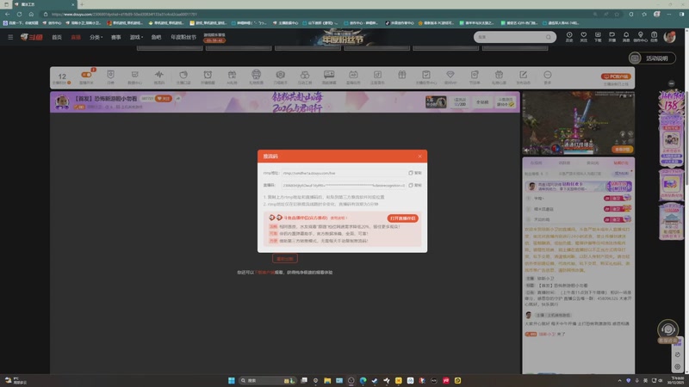Open the heart follow list icon
Screen dimensions: 689x387
click(584, 37)
